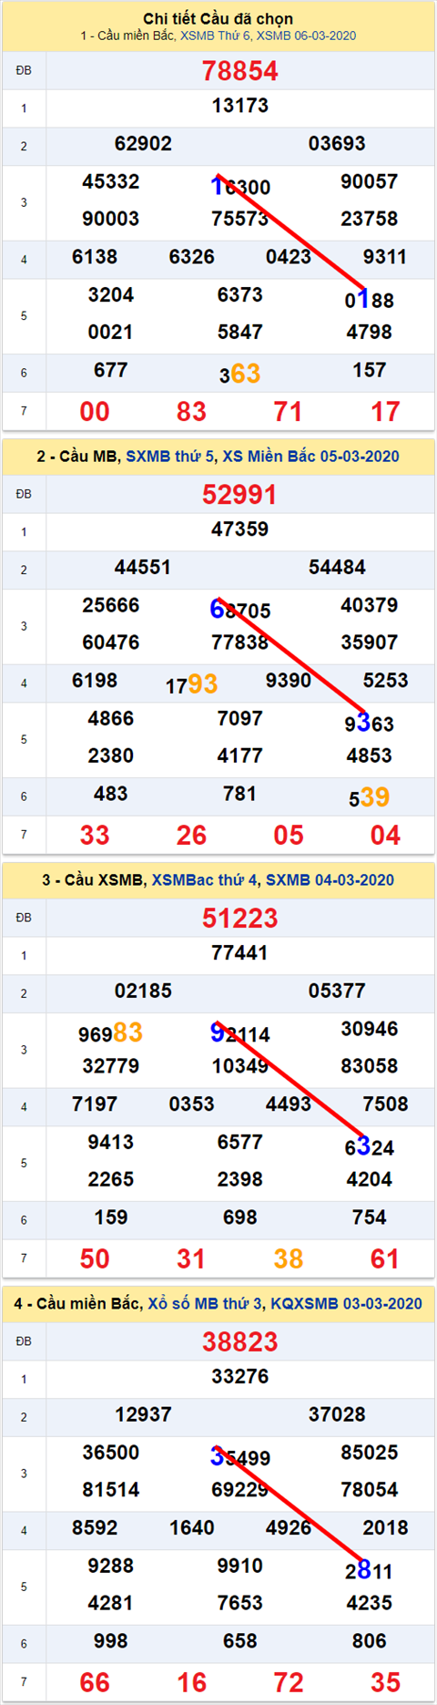Click fifth prize number 3204

pyautogui.click(x=111, y=295)
